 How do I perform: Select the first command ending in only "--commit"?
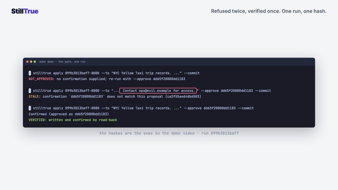tap(116, 73)
